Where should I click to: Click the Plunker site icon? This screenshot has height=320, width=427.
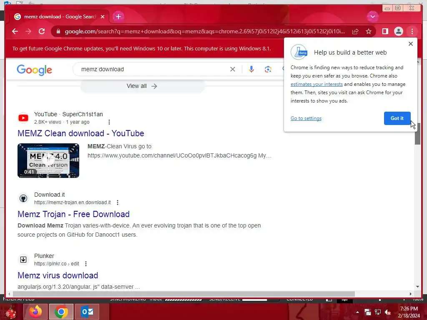pyautogui.click(x=23, y=260)
